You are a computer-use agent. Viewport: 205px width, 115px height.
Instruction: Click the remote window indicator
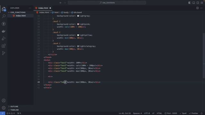[x=3, y=113]
